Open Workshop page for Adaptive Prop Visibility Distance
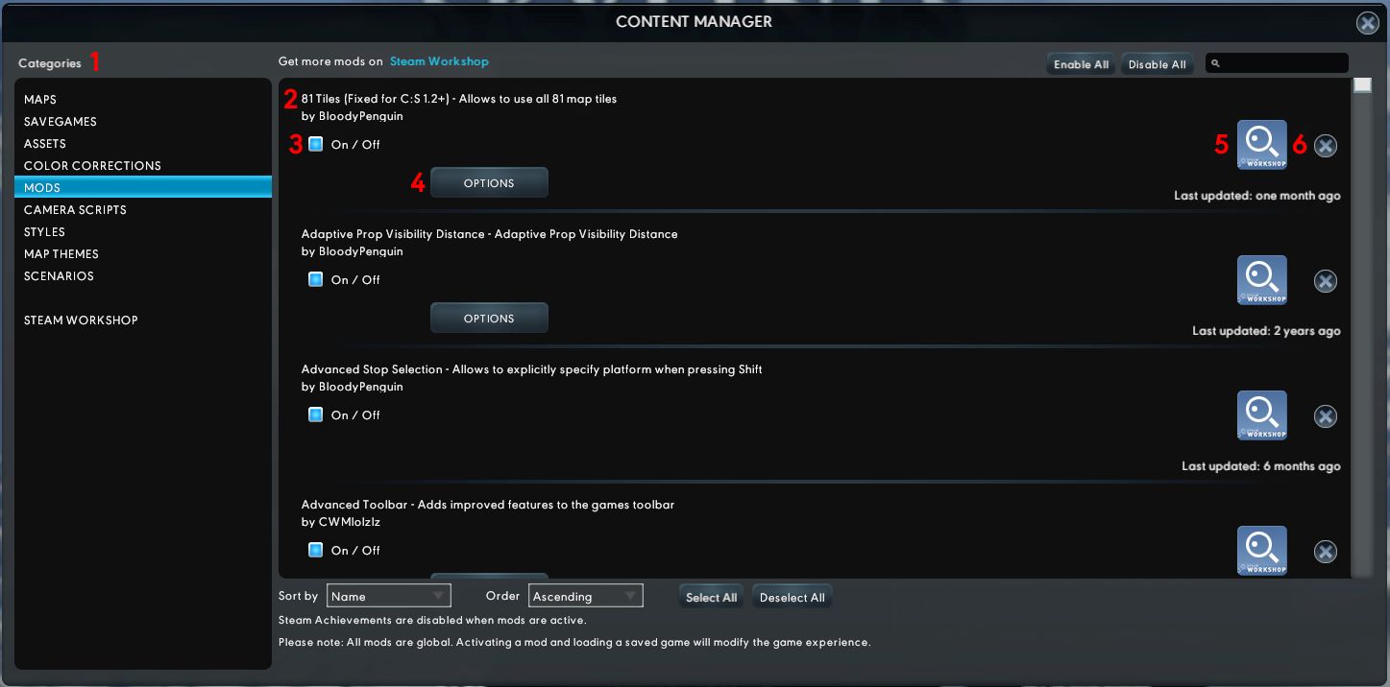 1262,280
